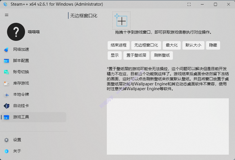Screen dimensions: 235x160
Task: Click the drag-crosshair instruction text
Action: coord(163,32)
